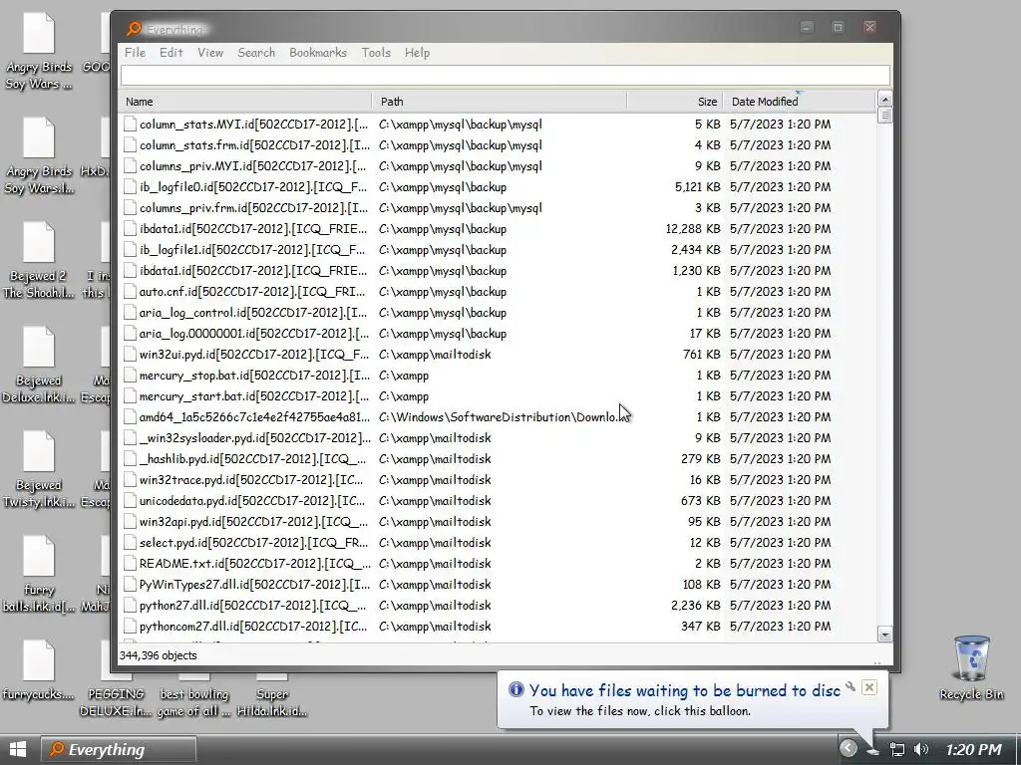Select the win32trace.pyd file name
Viewport: 1021px width, 765px height.
point(252,480)
